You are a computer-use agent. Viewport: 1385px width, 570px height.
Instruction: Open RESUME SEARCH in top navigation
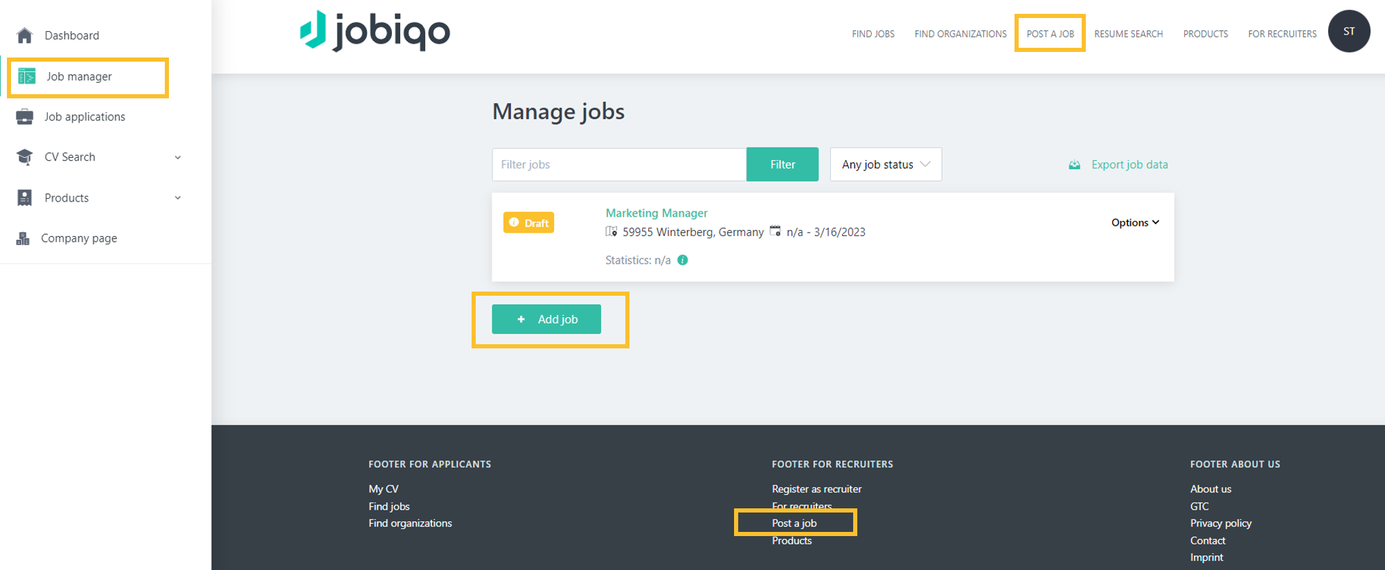pos(1128,34)
